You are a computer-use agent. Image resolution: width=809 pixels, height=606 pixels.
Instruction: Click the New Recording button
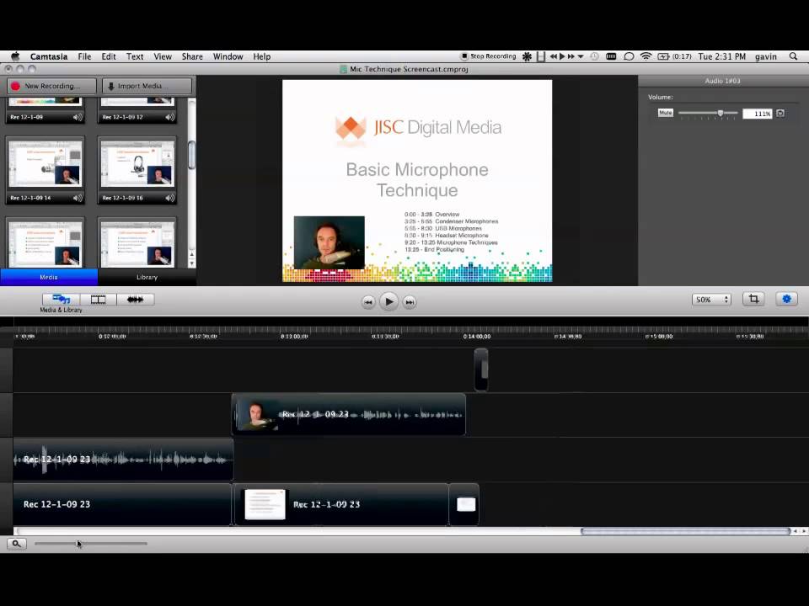tap(51, 86)
